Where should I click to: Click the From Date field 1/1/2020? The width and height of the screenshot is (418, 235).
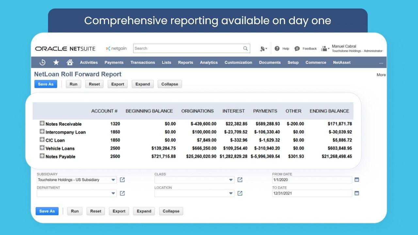(x=312, y=180)
